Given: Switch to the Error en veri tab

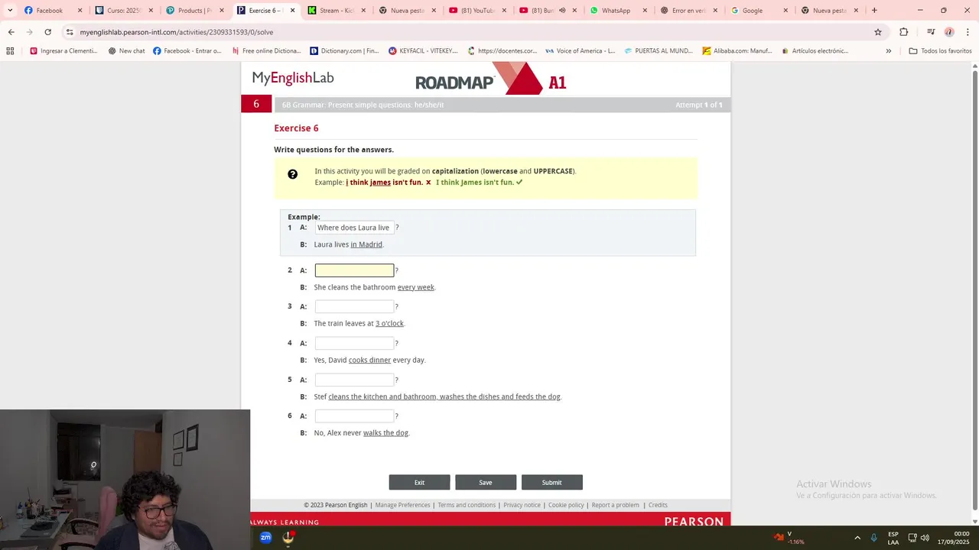Looking at the screenshot, I should pos(688,11).
